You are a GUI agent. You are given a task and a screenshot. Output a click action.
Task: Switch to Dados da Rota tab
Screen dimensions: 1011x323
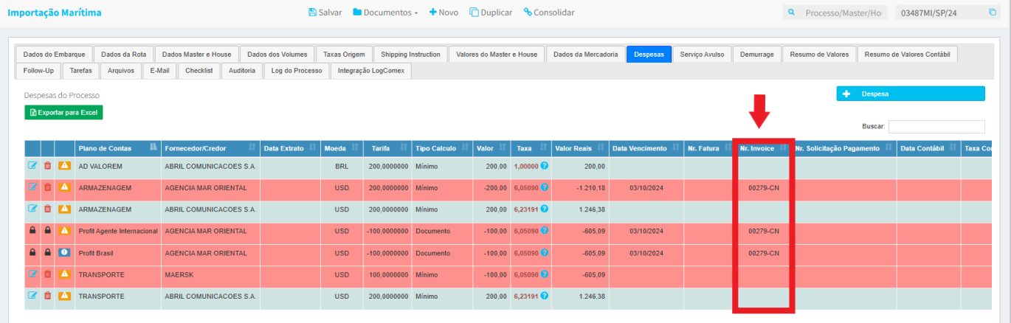point(123,54)
